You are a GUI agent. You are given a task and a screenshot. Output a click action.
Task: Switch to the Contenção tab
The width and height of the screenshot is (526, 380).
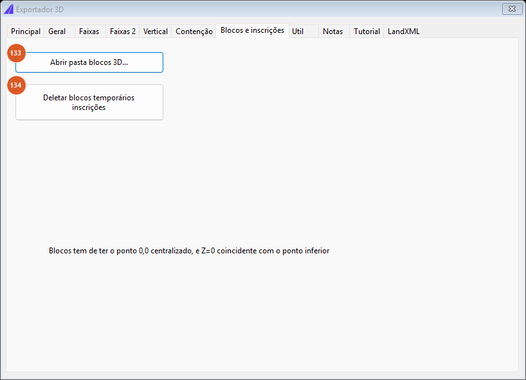pyautogui.click(x=194, y=32)
